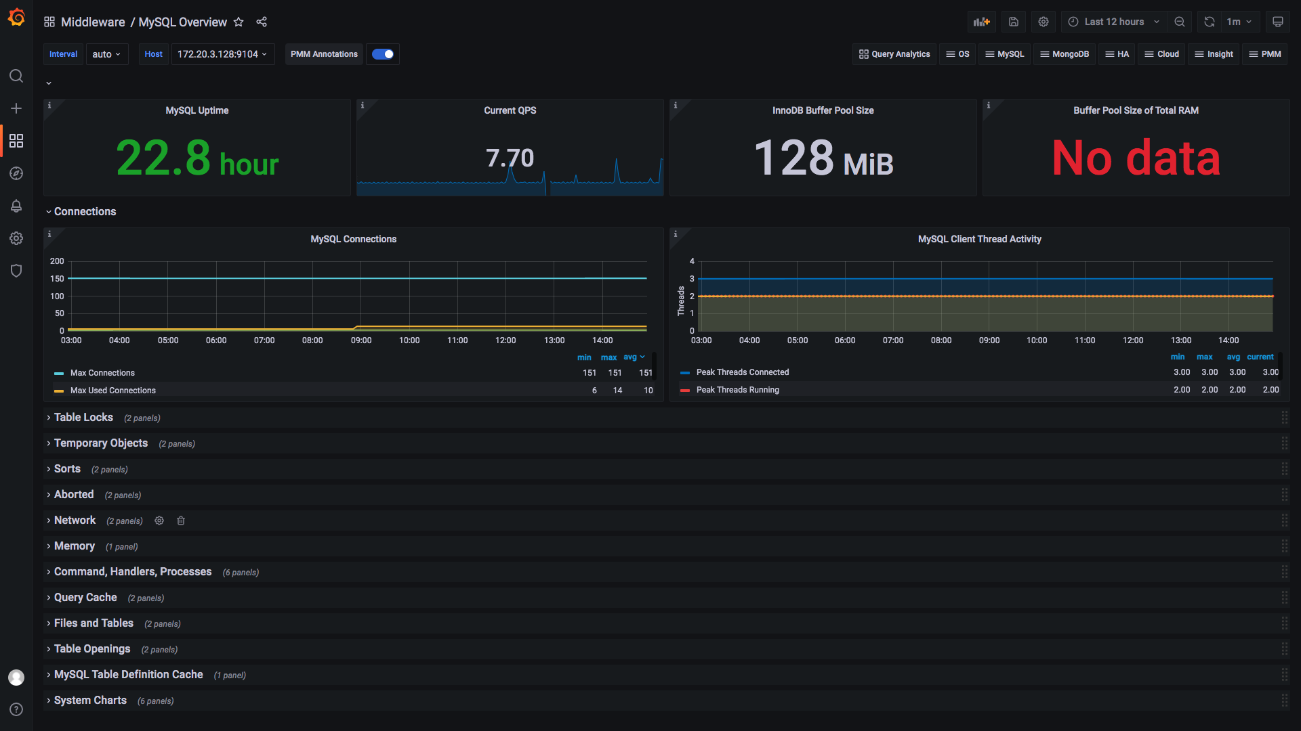The image size is (1301, 731).
Task: Show info for InnoDB Buffer Pool Size panel
Action: (x=675, y=105)
